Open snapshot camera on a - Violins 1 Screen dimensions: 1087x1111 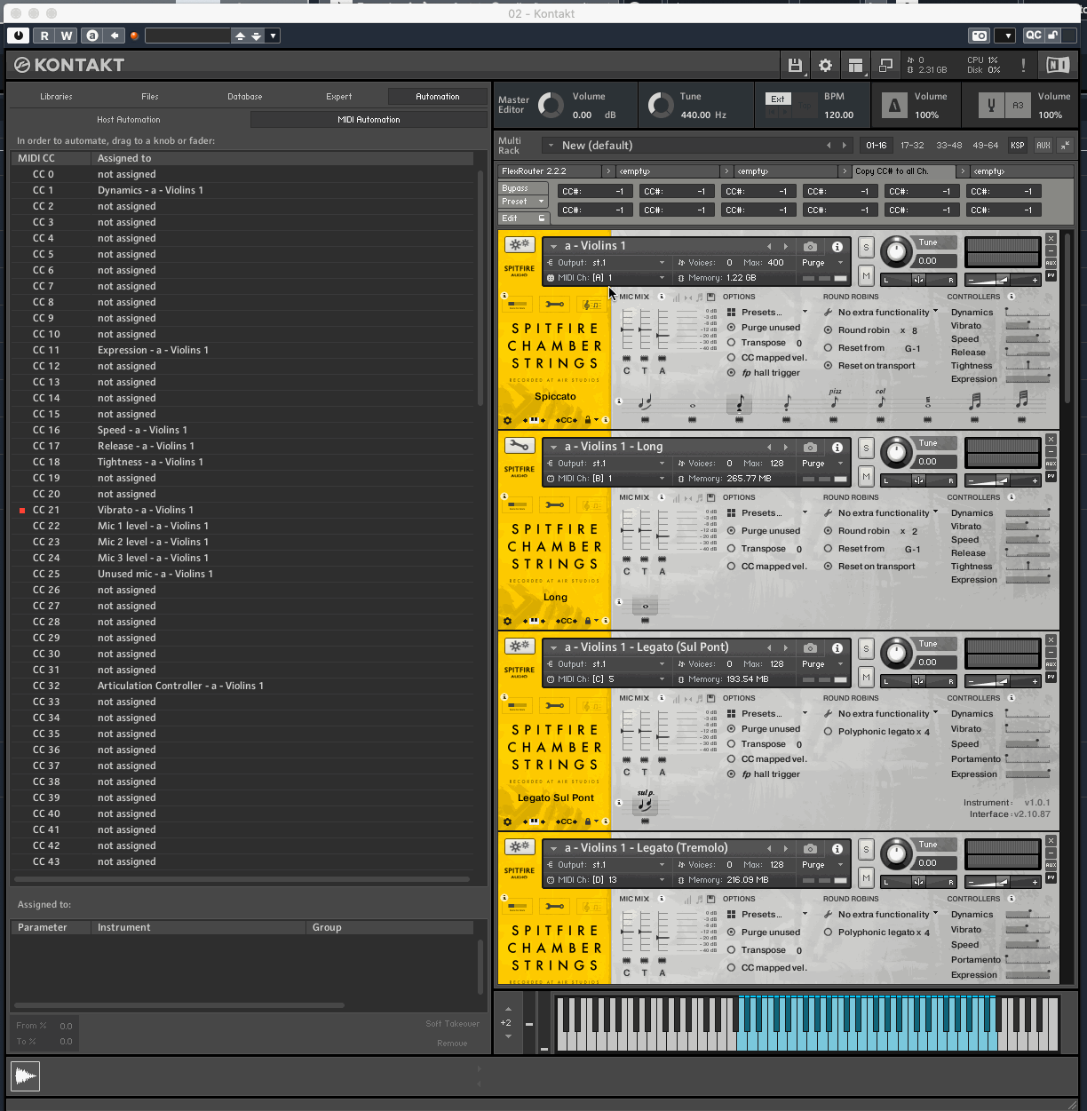(810, 246)
